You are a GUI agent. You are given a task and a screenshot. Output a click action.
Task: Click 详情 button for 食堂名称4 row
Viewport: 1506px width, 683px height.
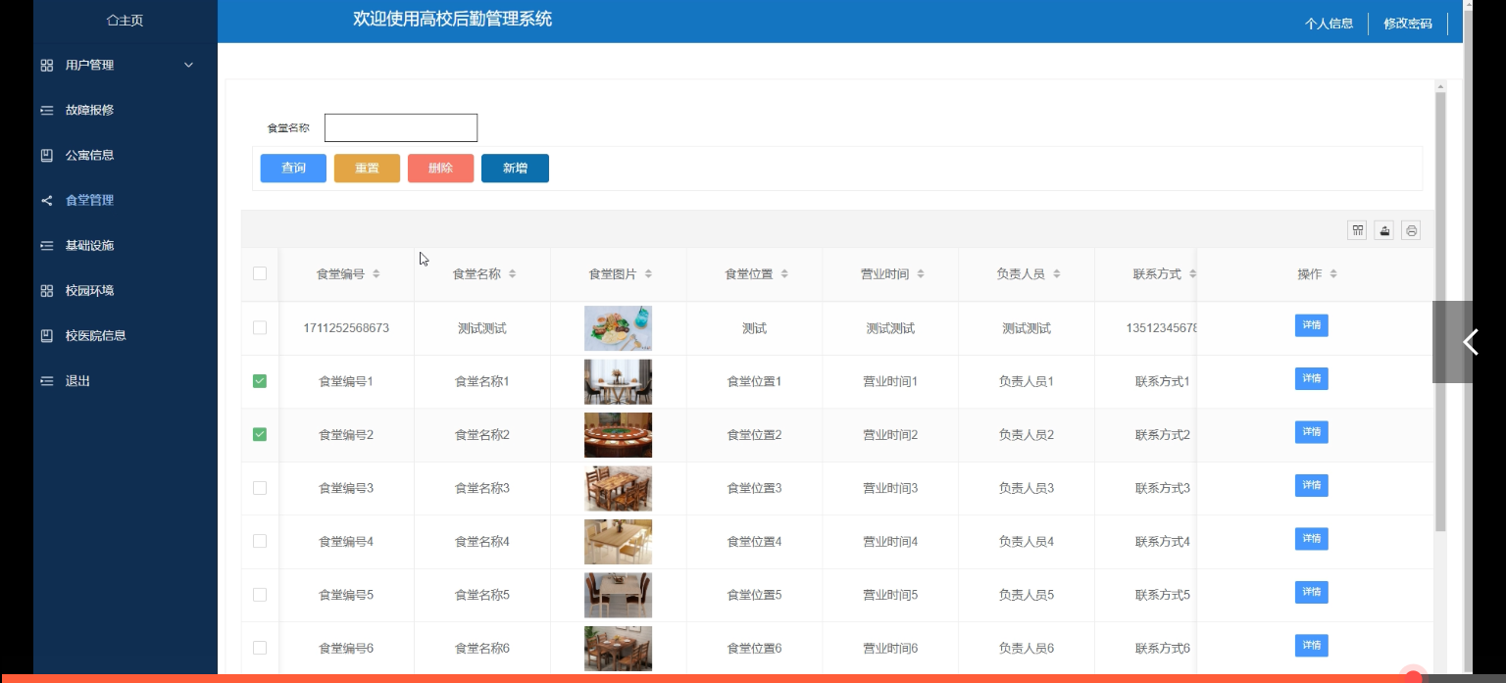pyautogui.click(x=1312, y=539)
